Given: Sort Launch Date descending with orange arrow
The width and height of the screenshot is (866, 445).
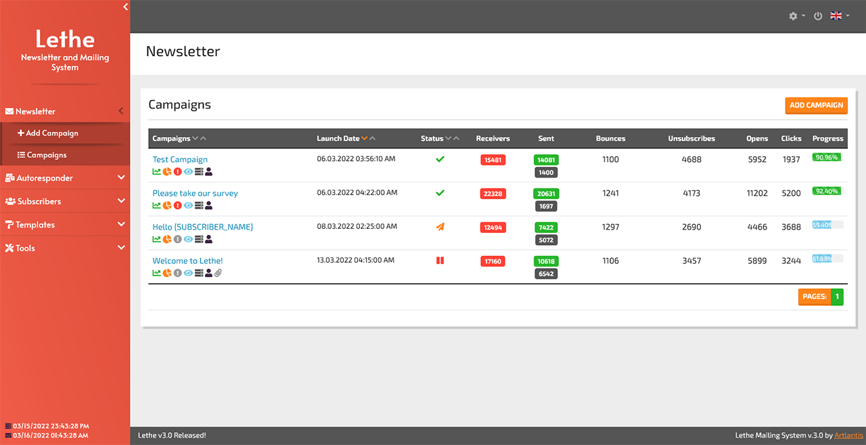Looking at the screenshot, I should [365, 138].
